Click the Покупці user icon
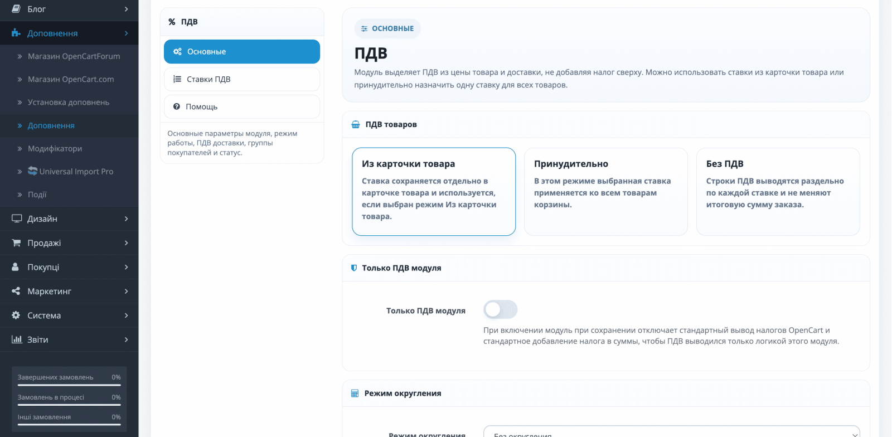 click(x=16, y=267)
